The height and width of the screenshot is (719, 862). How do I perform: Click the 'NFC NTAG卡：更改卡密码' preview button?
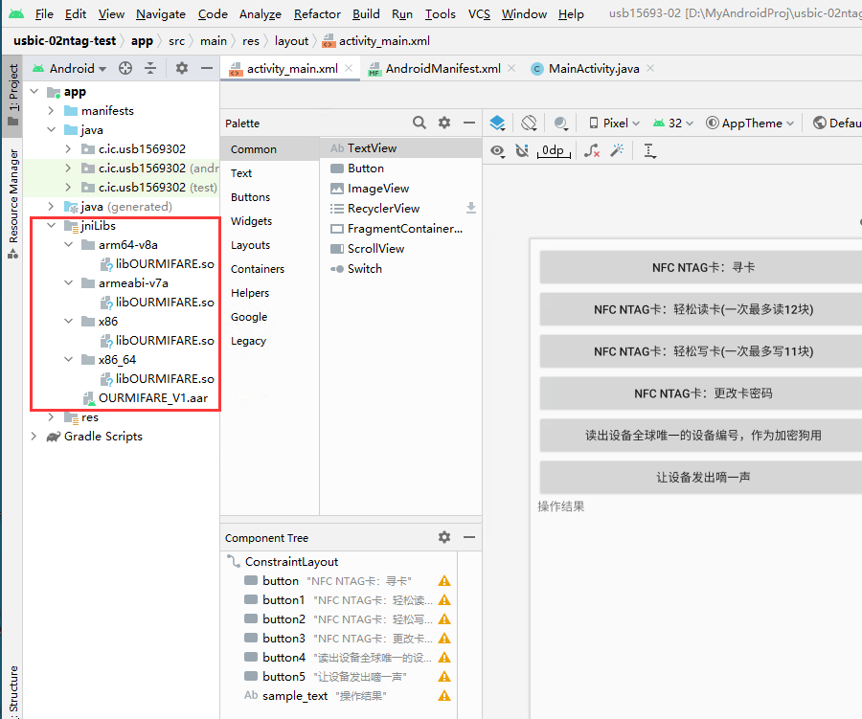(x=700, y=393)
